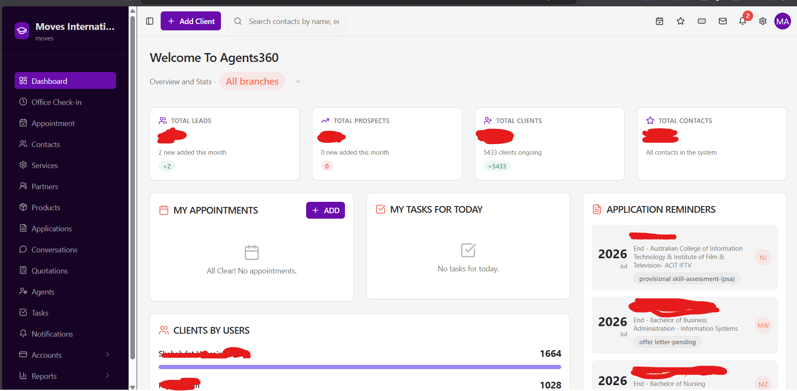Image resolution: width=797 pixels, height=391 pixels.
Task: Select the All branches filter pill
Action: click(x=252, y=81)
